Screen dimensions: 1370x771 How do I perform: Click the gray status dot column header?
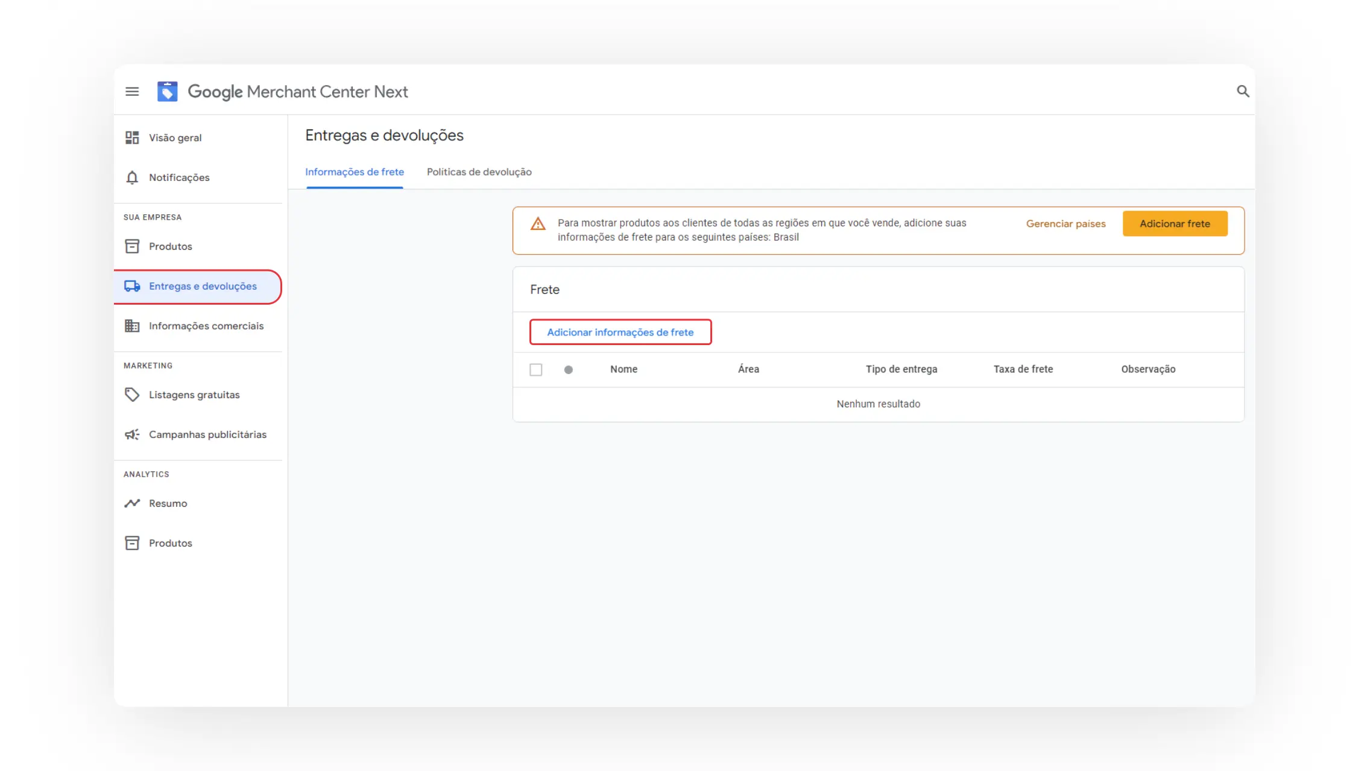pyautogui.click(x=568, y=370)
